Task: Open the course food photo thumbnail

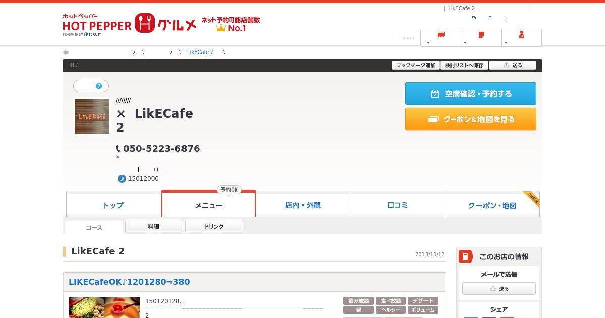Action: pos(104,307)
